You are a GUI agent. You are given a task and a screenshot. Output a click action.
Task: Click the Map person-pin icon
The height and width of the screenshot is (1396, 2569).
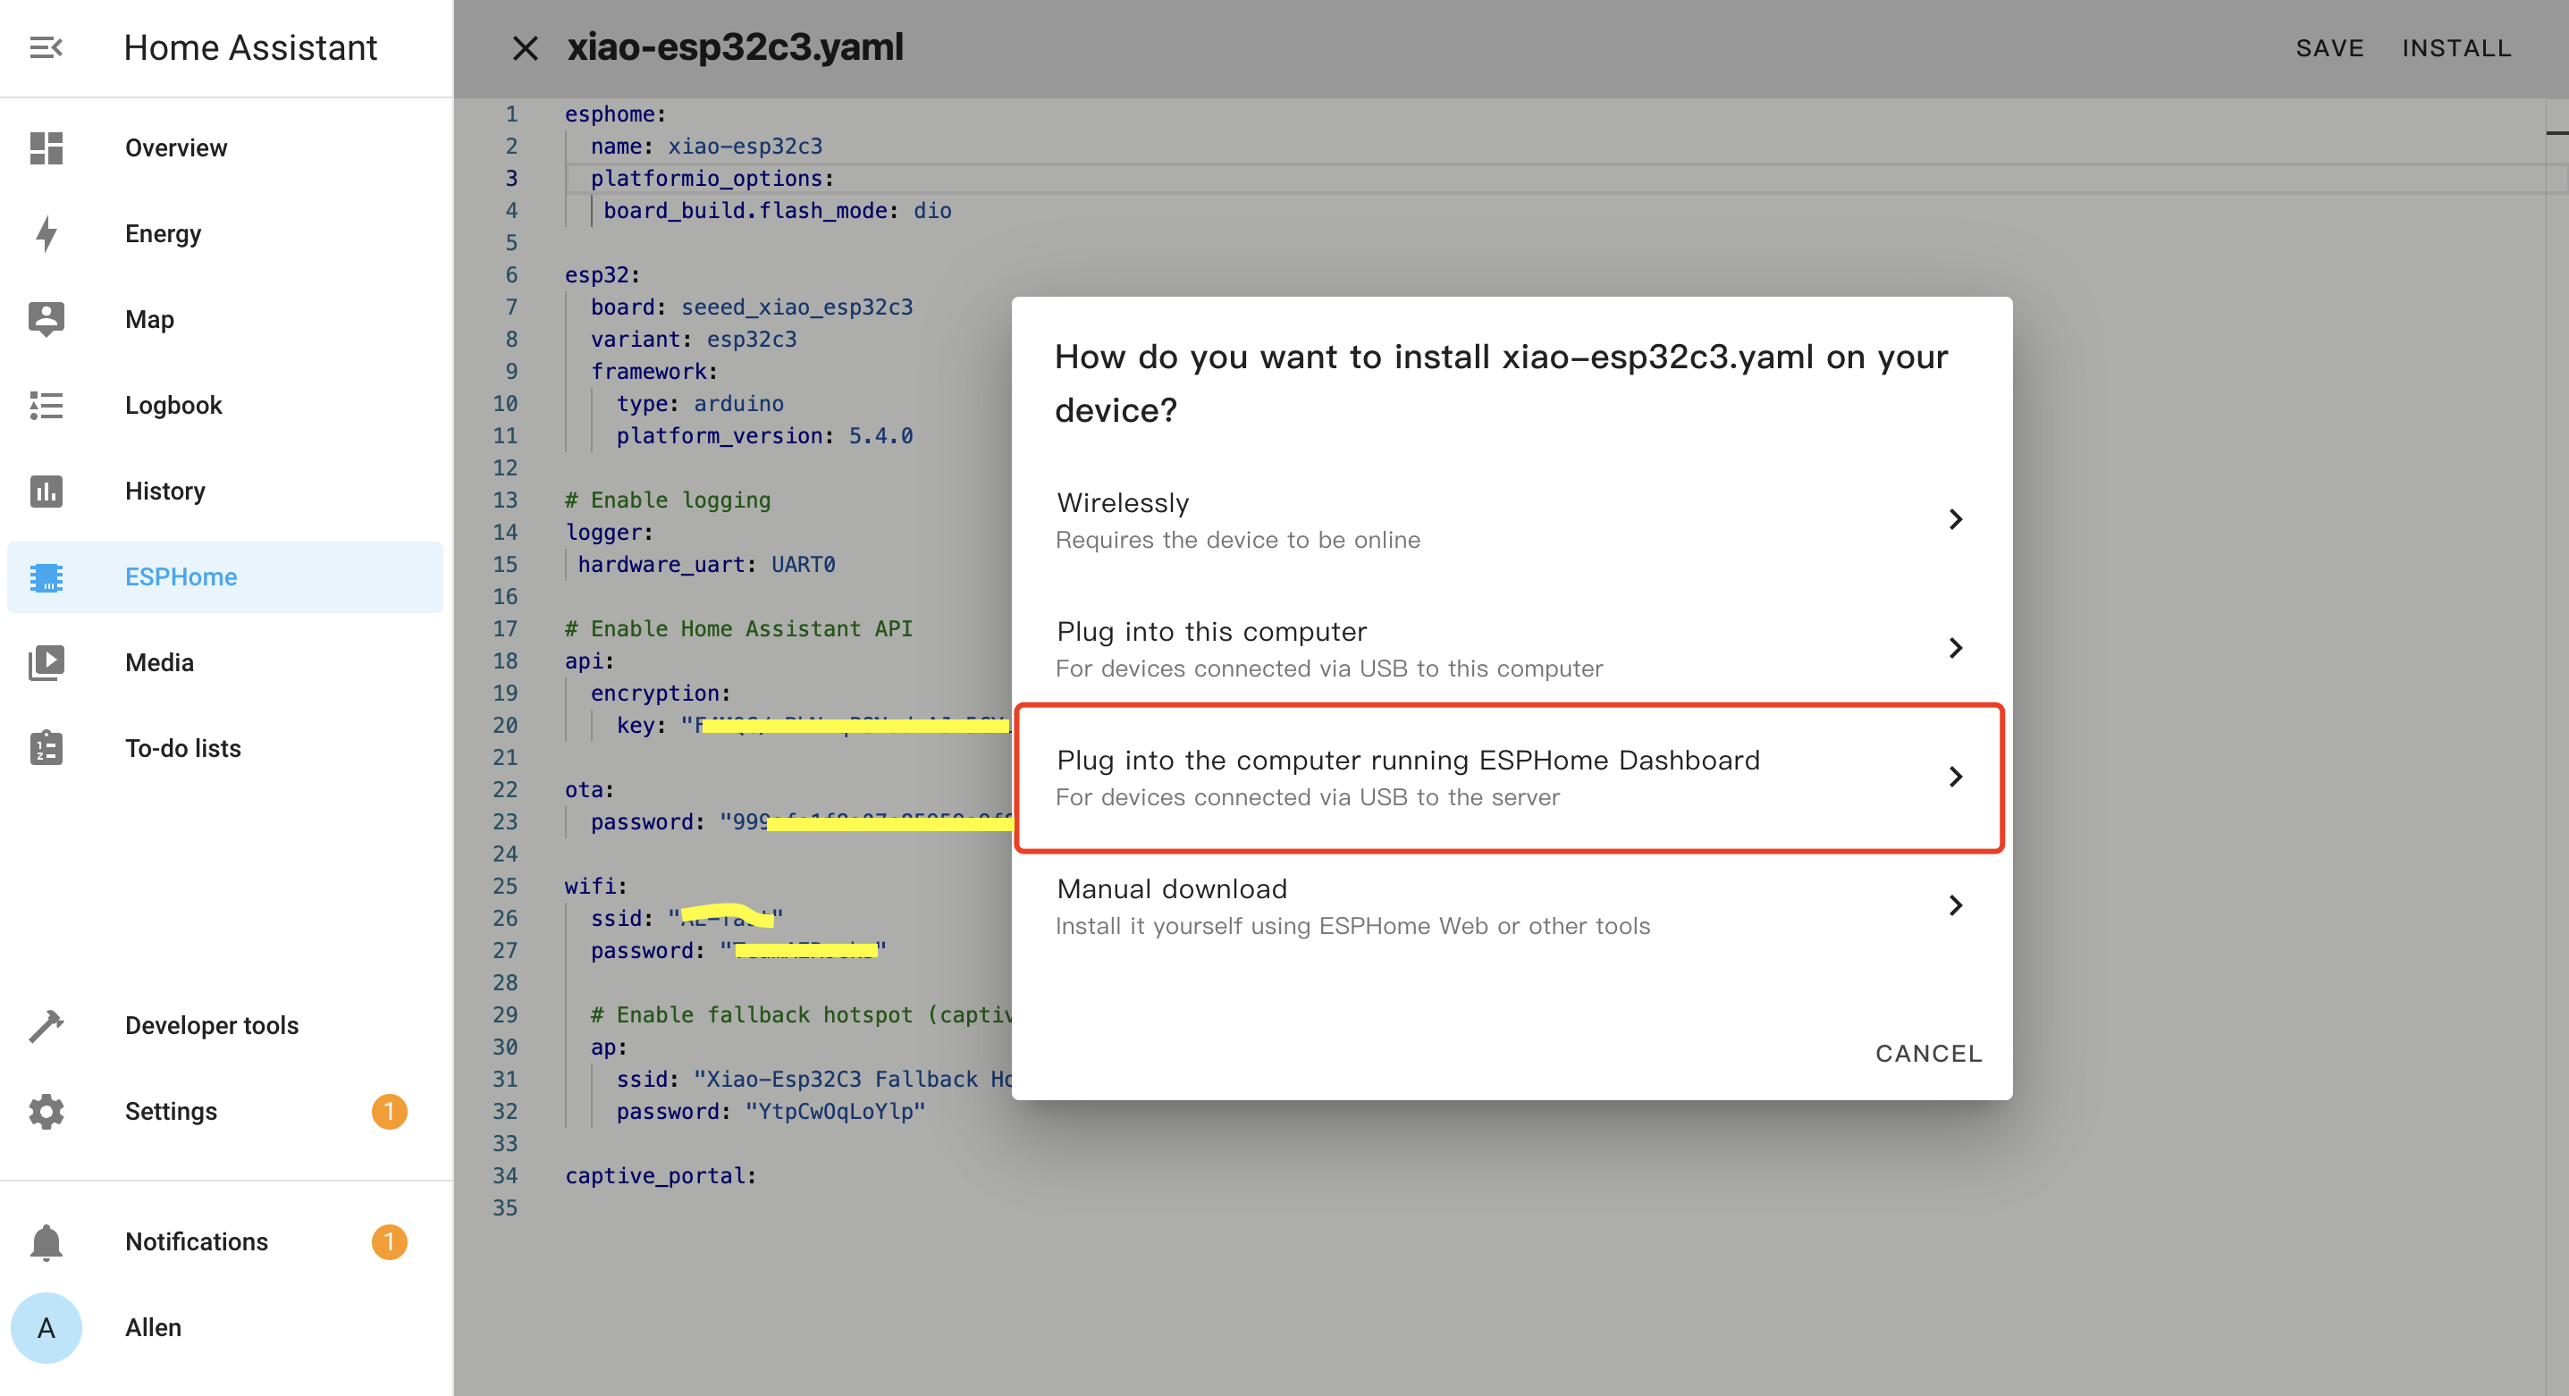46,319
